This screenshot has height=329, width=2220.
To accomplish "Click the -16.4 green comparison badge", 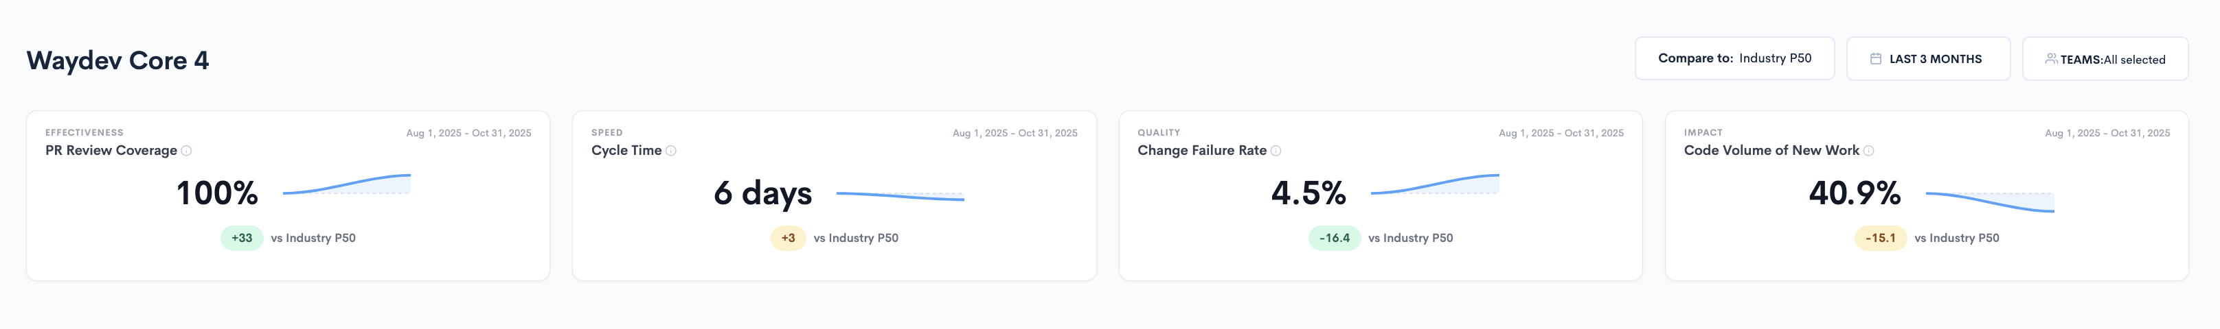I will click(x=1334, y=238).
